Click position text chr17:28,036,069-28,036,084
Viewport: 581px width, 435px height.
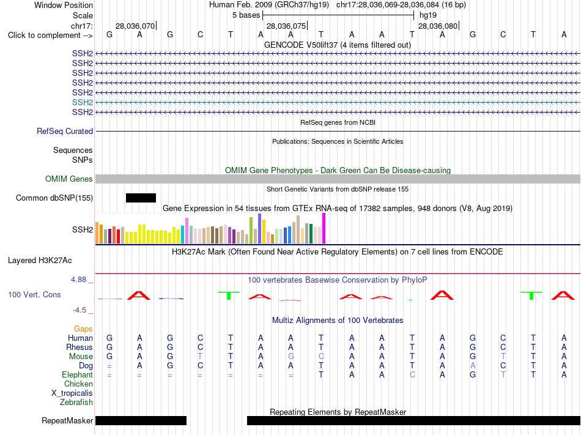pyautogui.click(x=388, y=5)
